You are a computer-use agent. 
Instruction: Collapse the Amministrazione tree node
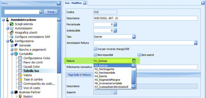[3, 20]
